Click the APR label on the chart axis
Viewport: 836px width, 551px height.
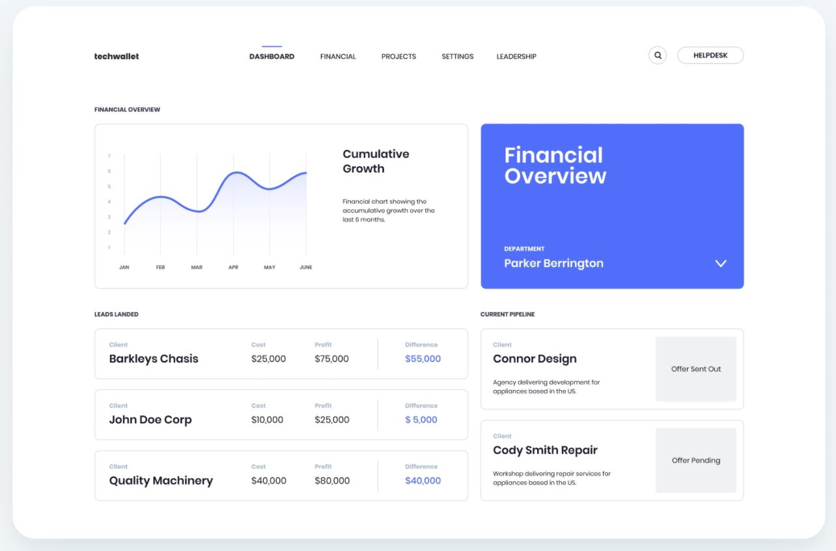tap(233, 267)
